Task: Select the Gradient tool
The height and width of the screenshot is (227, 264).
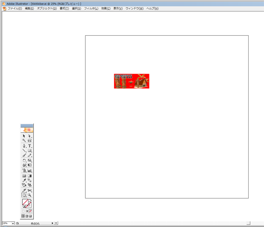Action: click(x=30, y=176)
